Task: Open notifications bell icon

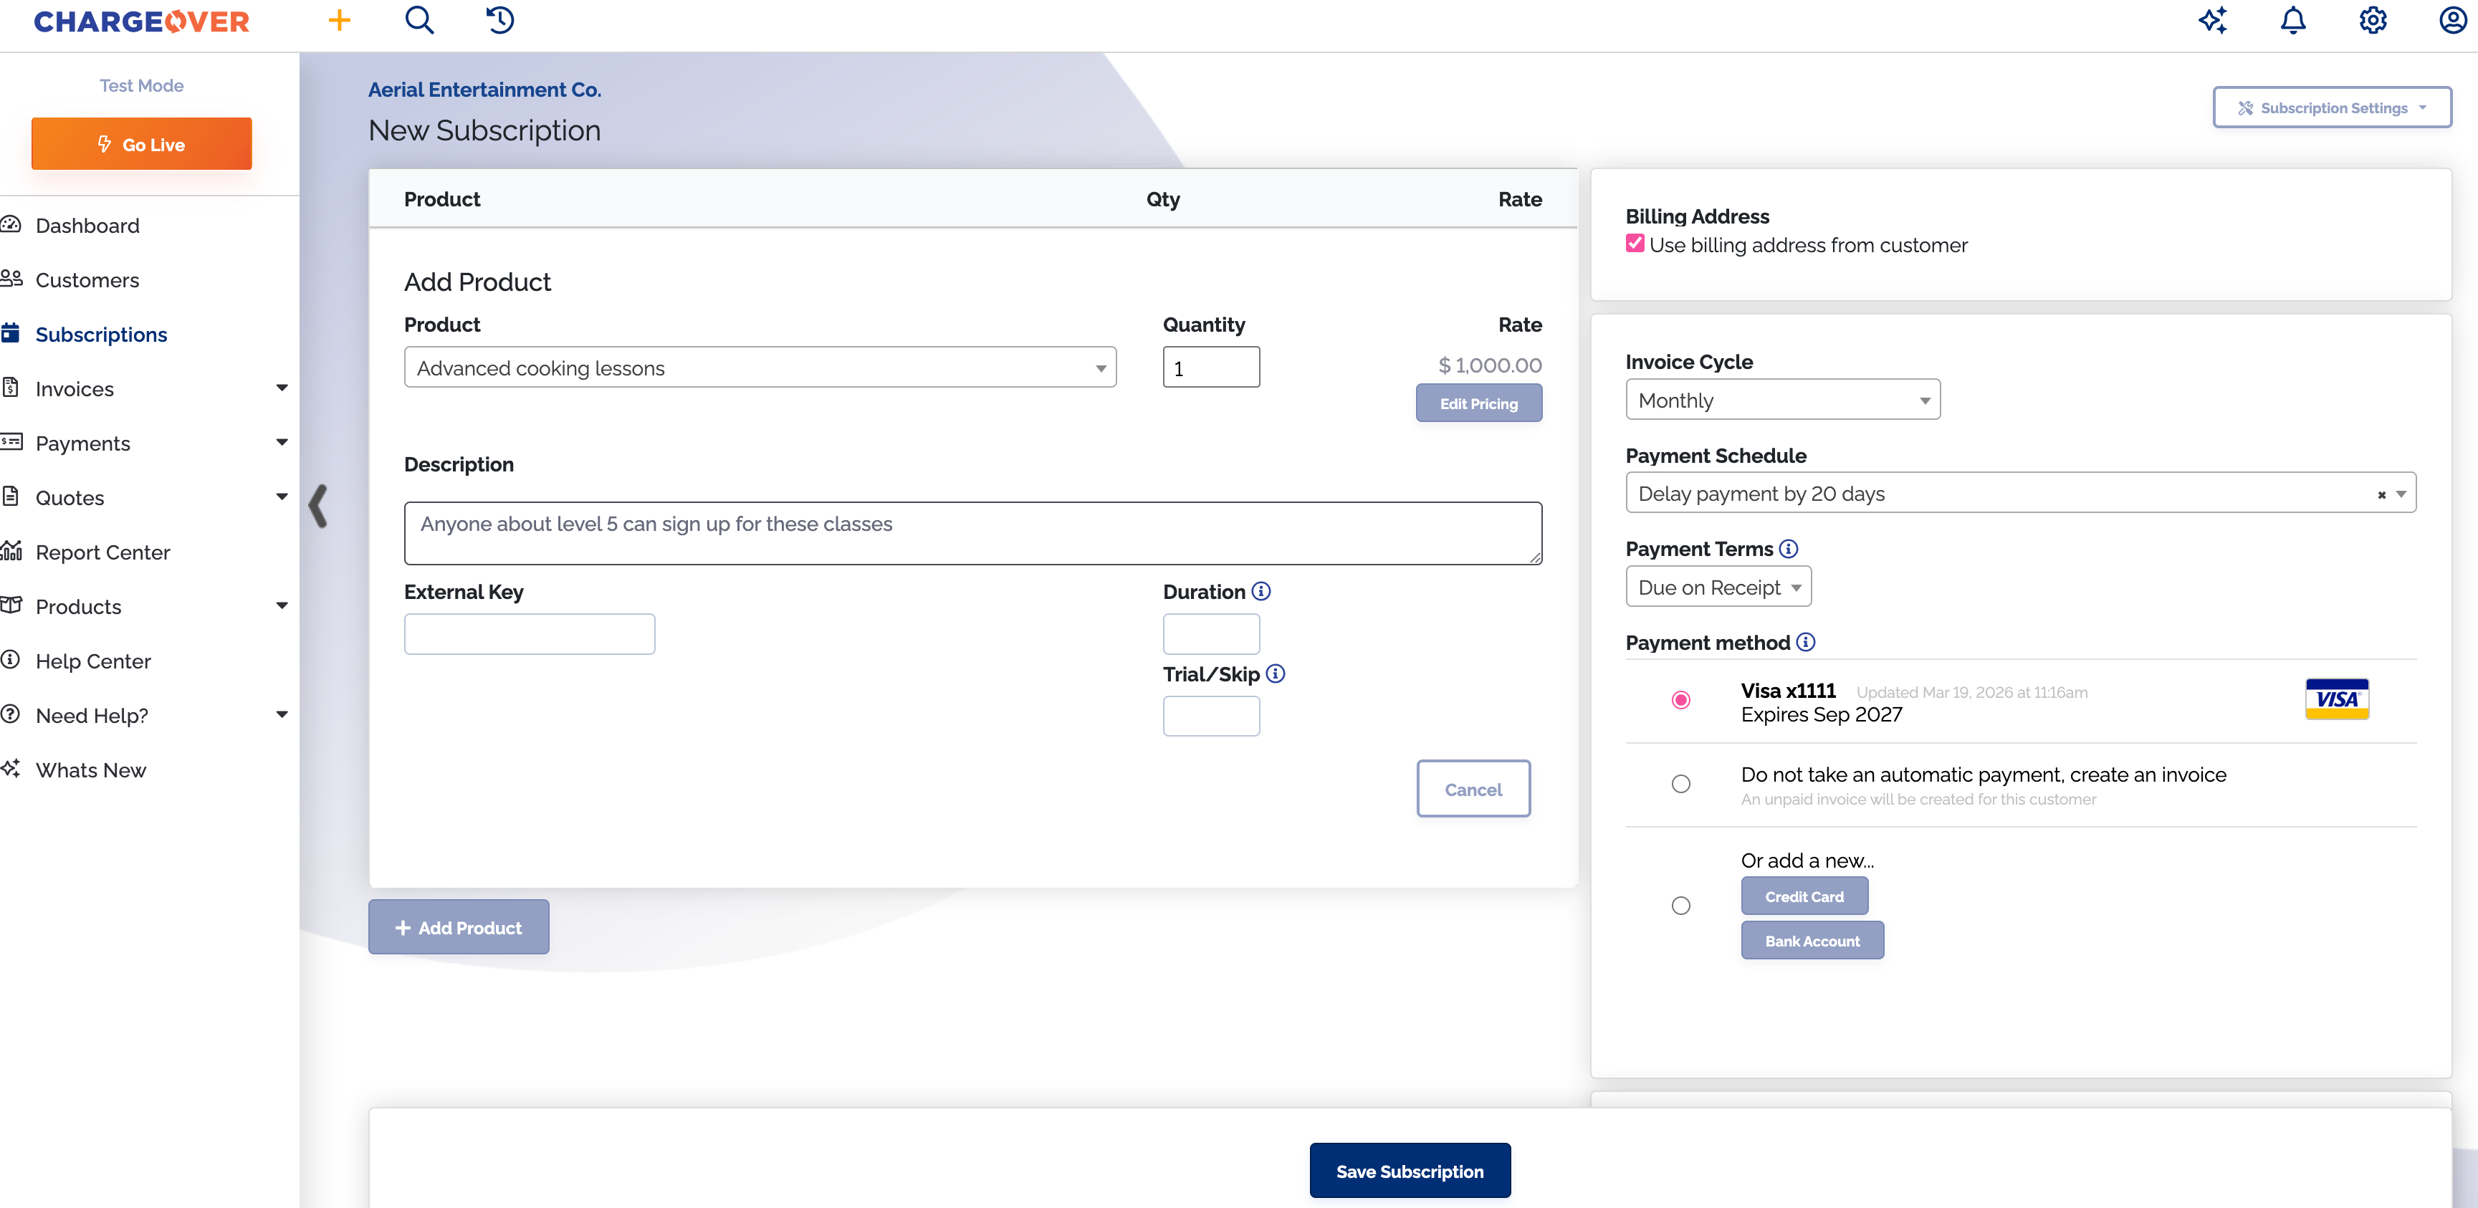Action: [x=2293, y=20]
